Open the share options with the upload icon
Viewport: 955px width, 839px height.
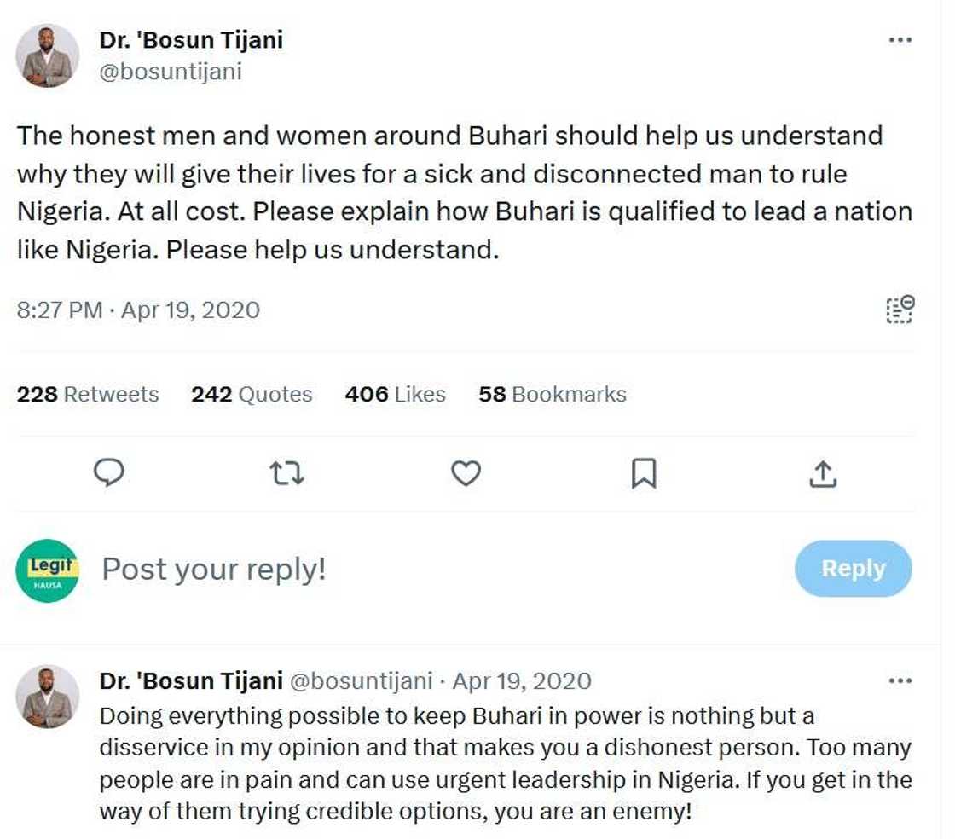(x=823, y=472)
